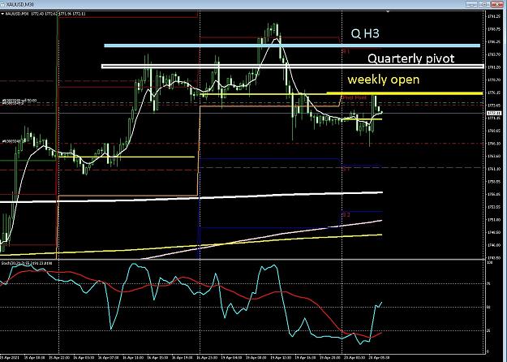Click the XAUUSD,M30 window icon in title bar
Screen dimensions: 507x362
[3, 4]
